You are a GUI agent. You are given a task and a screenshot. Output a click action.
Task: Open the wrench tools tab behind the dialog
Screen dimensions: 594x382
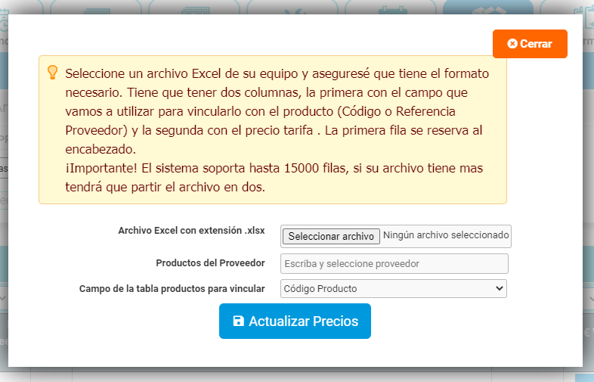point(292,8)
